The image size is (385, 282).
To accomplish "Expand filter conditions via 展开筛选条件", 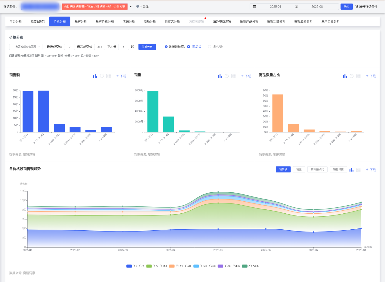I will tap(366, 7).
